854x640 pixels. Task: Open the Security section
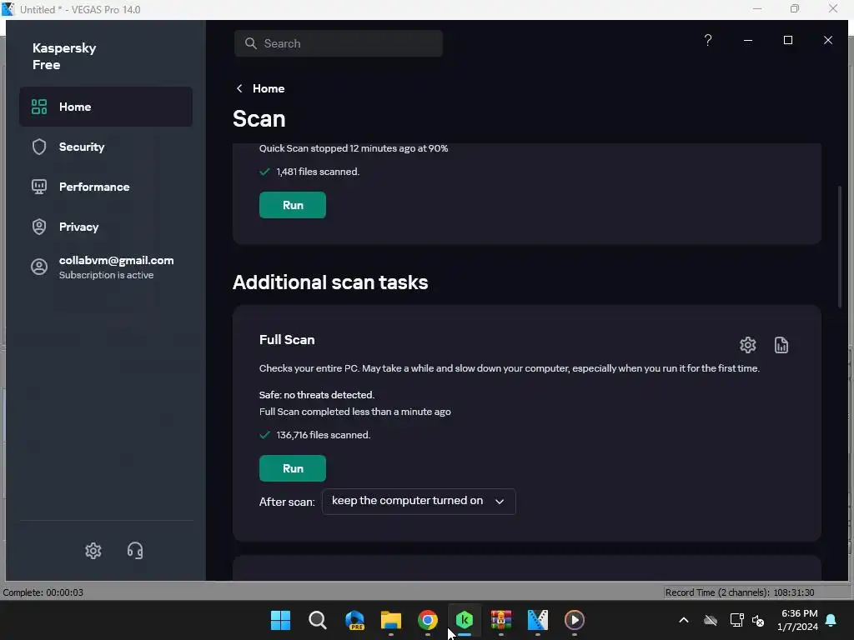point(106,147)
